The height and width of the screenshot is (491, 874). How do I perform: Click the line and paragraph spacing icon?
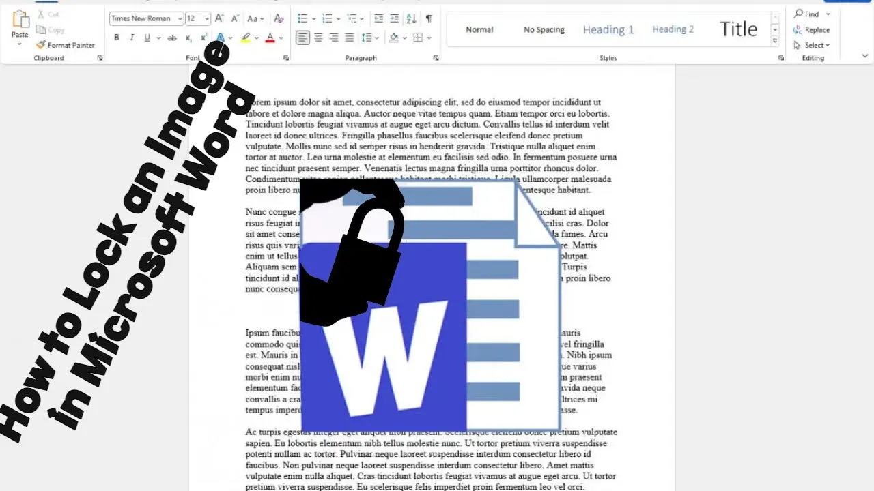pos(367,38)
